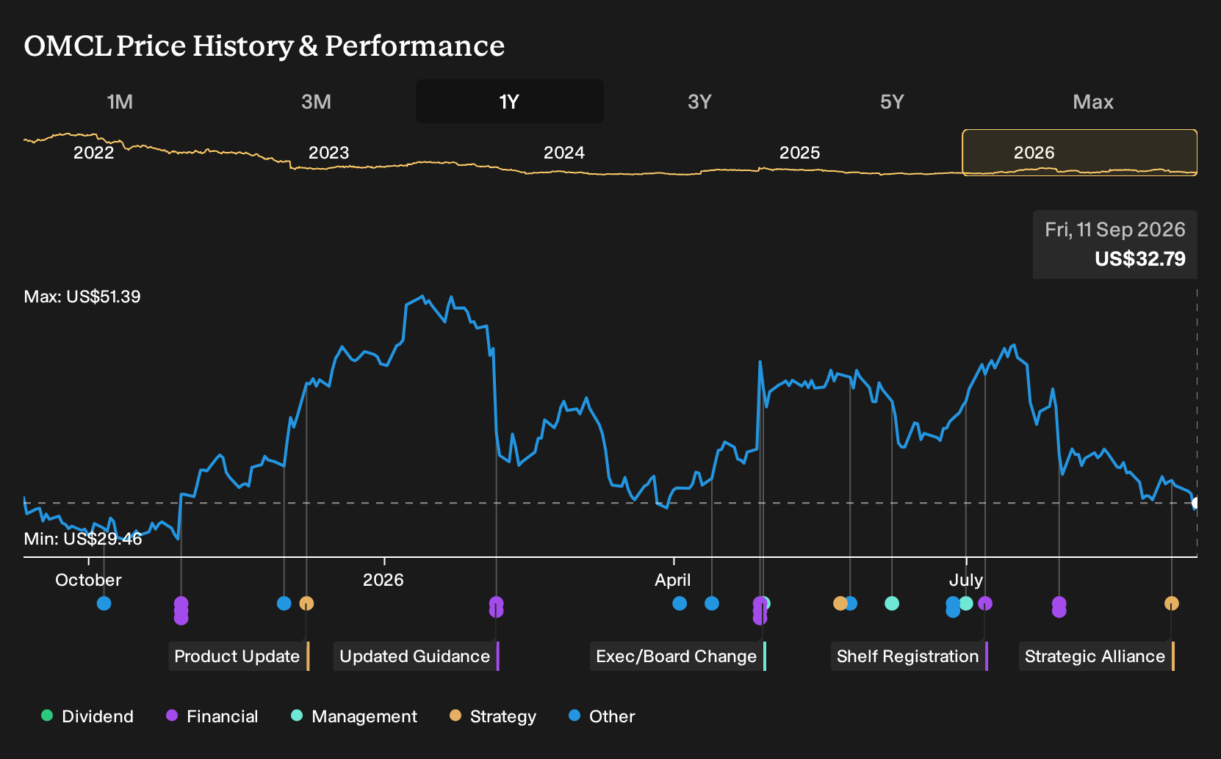Switch to the 3M time range
This screenshot has height=759, width=1221.
[316, 102]
